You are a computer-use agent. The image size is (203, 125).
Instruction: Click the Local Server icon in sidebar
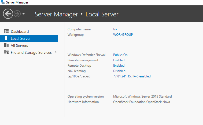tap(6, 38)
